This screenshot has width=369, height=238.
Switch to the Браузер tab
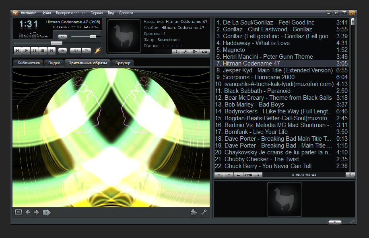123,63
